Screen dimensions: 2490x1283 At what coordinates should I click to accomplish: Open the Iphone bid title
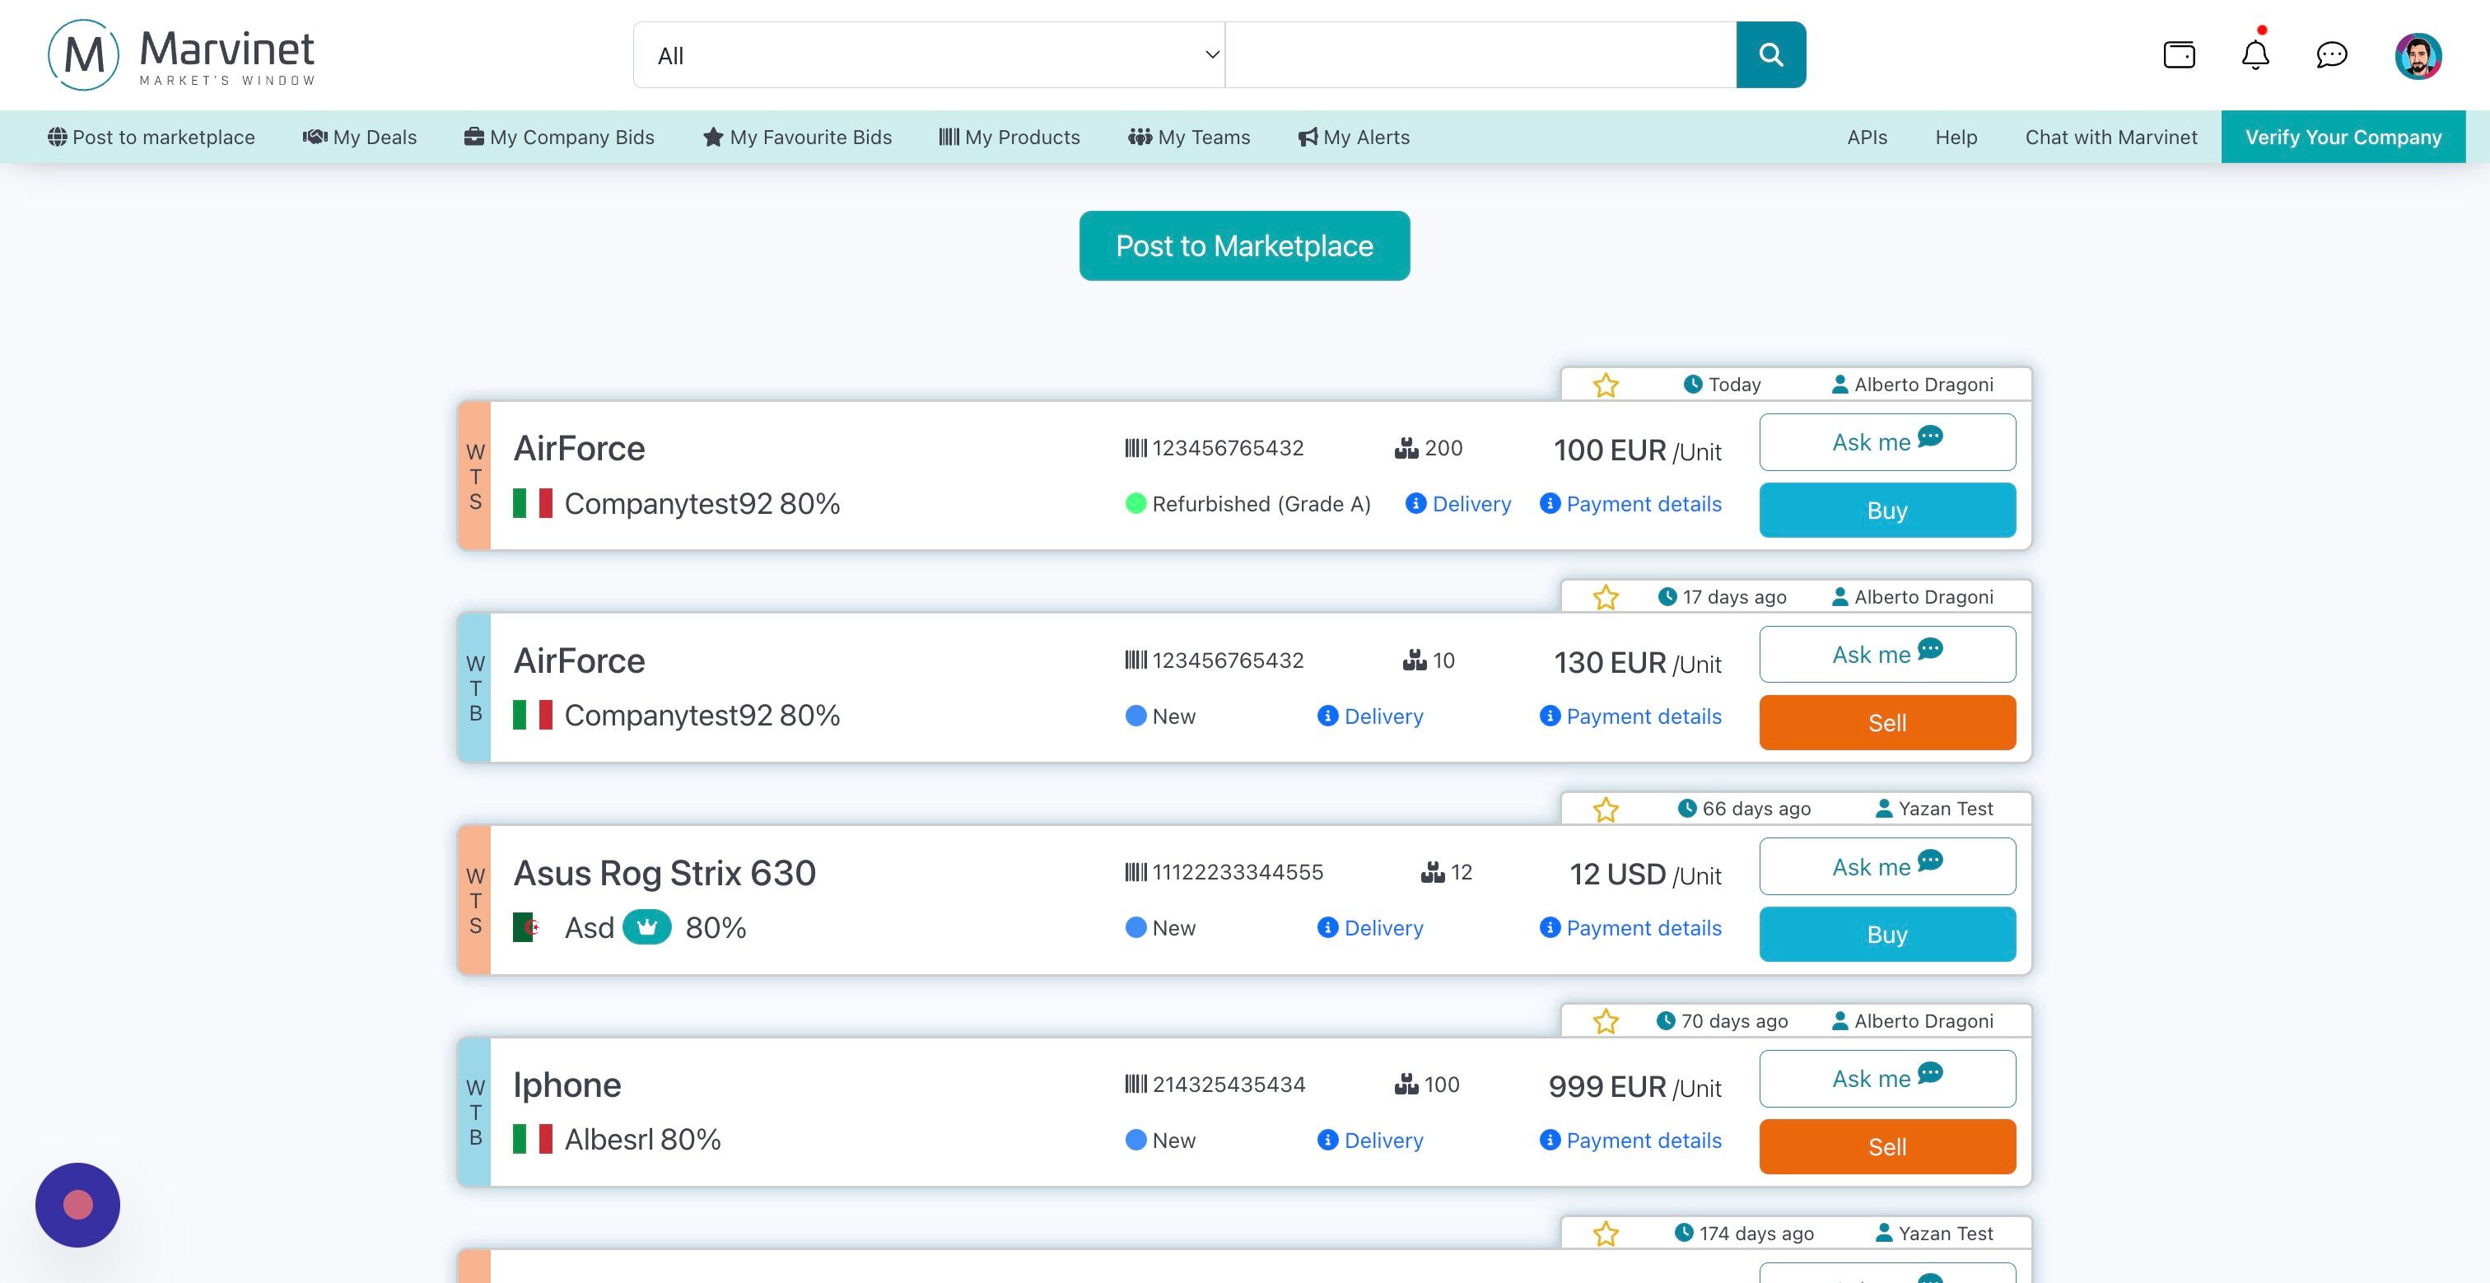pos(567,1085)
